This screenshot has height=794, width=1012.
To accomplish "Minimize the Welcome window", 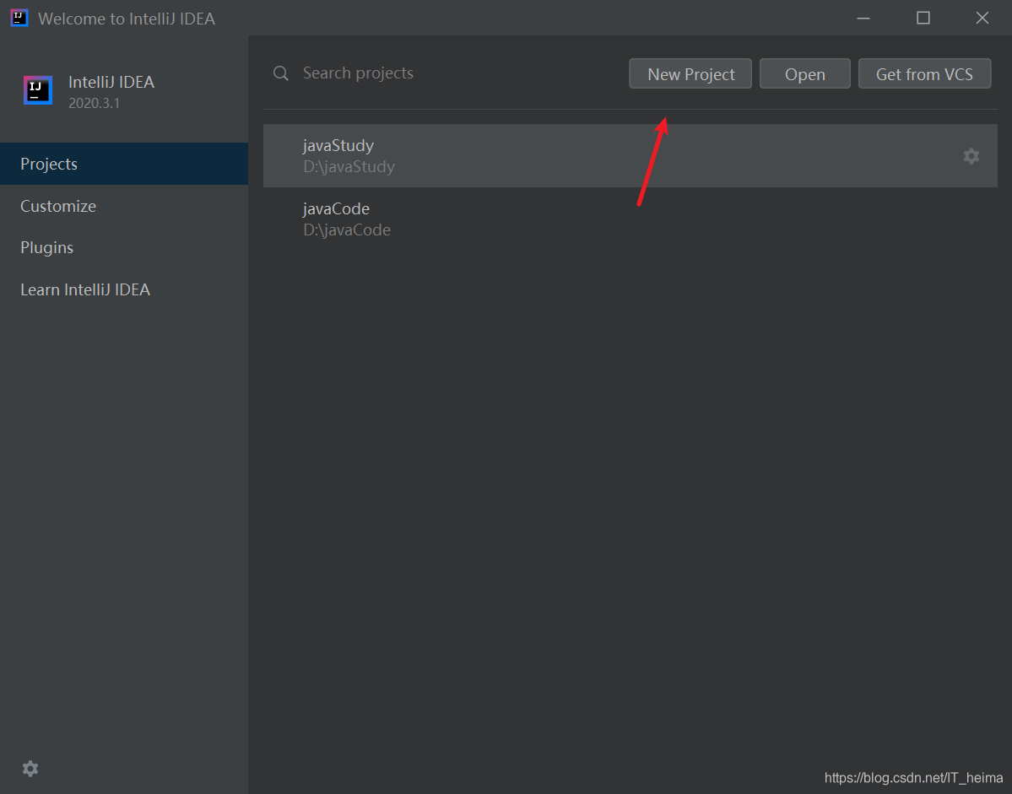I will pyautogui.click(x=863, y=18).
